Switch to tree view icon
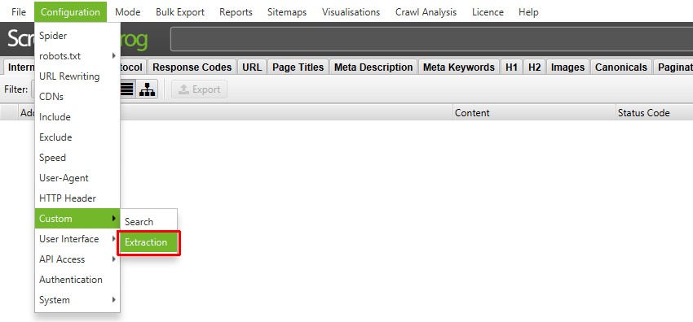Image resolution: width=693 pixels, height=322 pixels. pyautogui.click(x=147, y=89)
